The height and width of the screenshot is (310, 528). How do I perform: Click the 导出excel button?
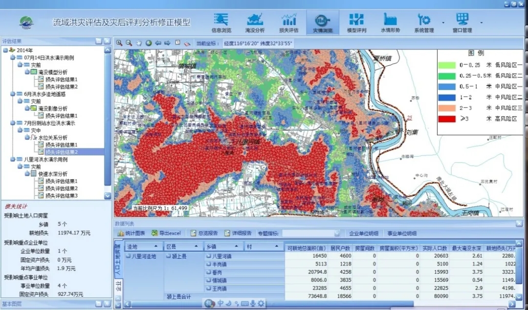(166, 233)
